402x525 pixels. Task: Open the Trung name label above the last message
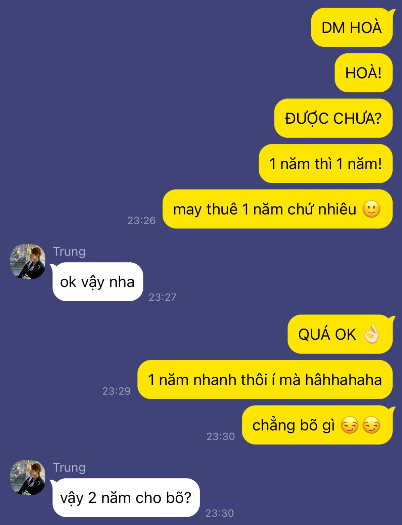click(x=69, y=467)
